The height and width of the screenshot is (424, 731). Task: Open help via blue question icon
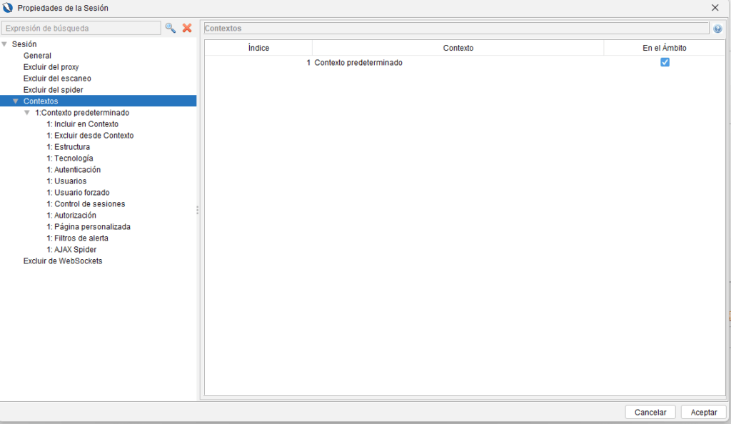click(717, 29)
